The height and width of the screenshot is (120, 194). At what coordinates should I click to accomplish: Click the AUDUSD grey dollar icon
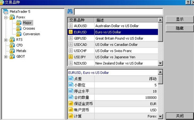tap(70, 26)
